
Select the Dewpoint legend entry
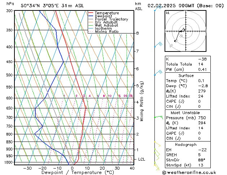(105, 16)
